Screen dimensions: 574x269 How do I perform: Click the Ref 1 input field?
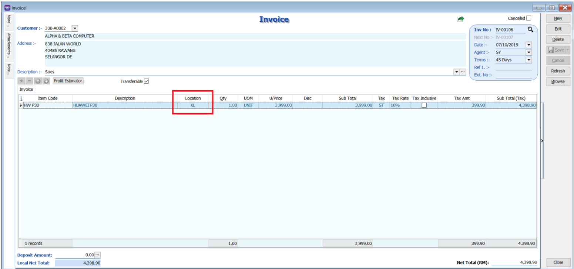pos(513,67)
